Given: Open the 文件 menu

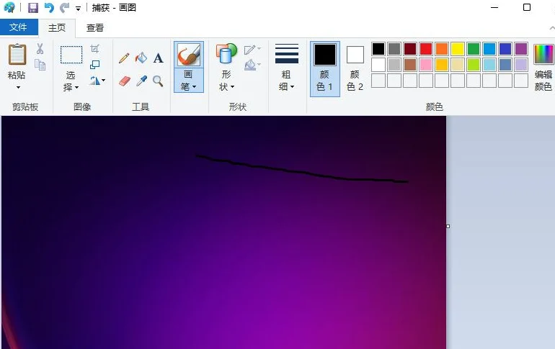Looking at the screenshot, I should pos(19,27).
